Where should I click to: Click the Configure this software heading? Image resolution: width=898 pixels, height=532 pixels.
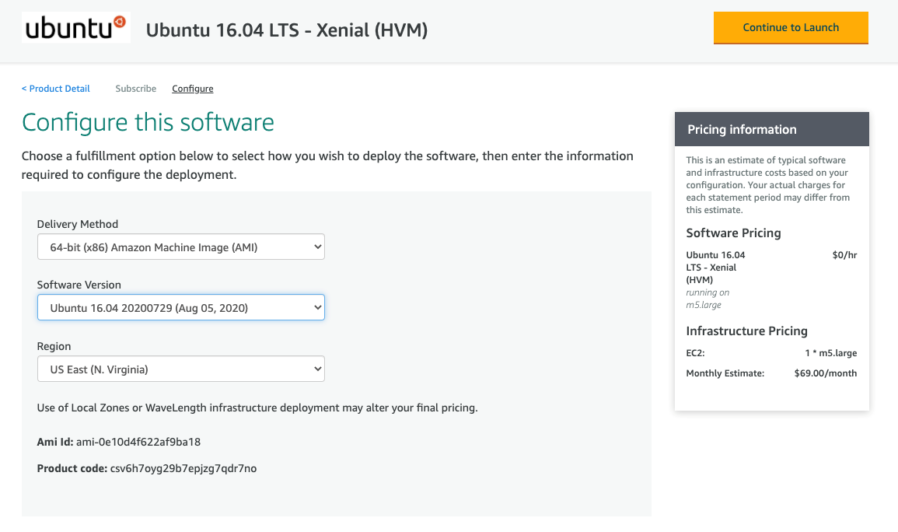pos(148,122)
